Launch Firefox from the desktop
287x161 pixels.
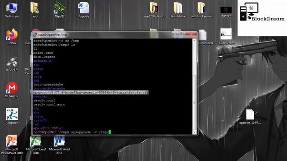12,37
